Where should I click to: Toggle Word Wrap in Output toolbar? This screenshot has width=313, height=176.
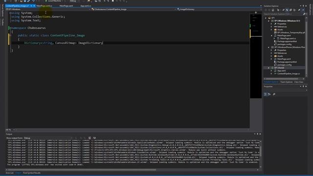94,138
